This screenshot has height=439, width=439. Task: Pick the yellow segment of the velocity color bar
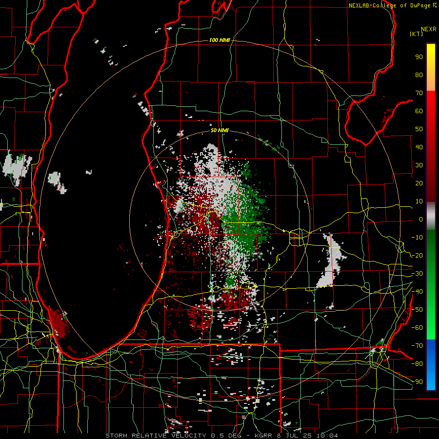tap(431, 67)
